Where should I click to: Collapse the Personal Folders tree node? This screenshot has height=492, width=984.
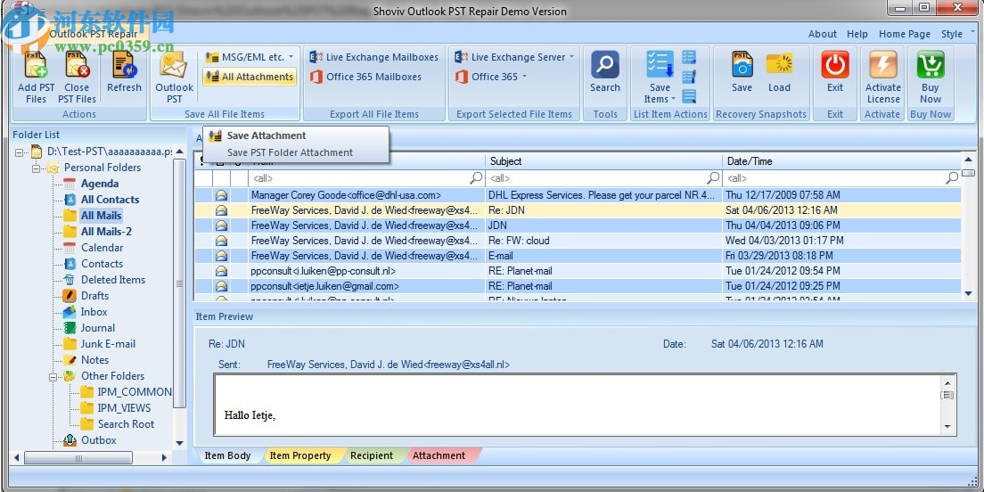click(37, 168)
